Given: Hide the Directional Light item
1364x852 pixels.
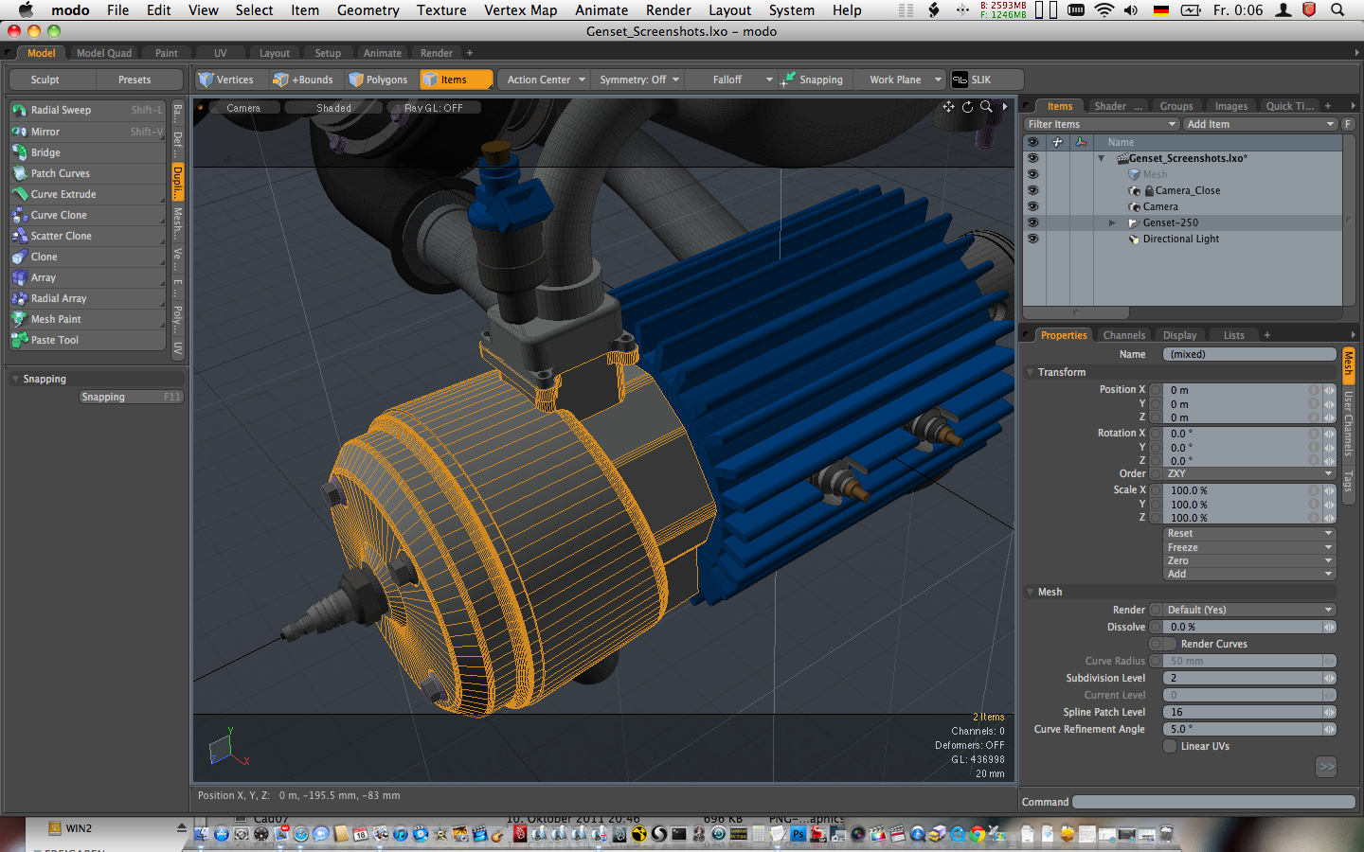Looking at the screenshot, I should [1032, 239].
